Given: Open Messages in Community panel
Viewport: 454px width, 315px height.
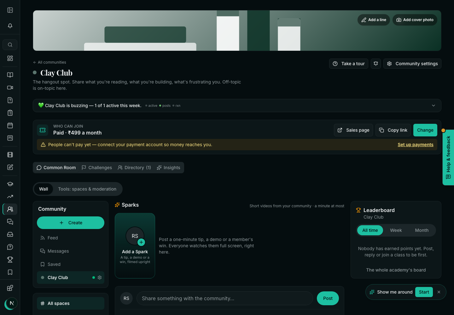Looking at the screenshot, I should pyautogui.click(x=71, y=251).
